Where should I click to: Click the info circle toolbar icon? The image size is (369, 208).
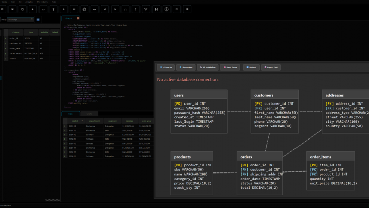pyautogui.click(x=167, y=9)
